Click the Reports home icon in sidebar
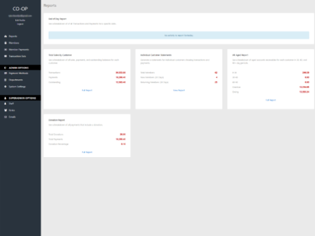 [x=6, y=36]
